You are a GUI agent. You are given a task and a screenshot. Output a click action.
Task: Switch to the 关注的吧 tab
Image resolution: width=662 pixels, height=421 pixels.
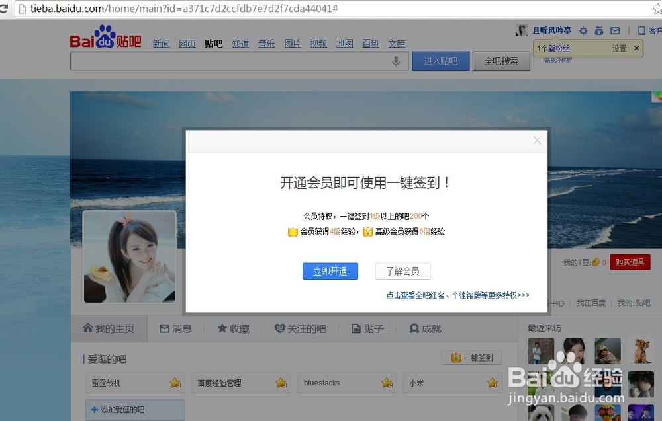pos(300,328)
